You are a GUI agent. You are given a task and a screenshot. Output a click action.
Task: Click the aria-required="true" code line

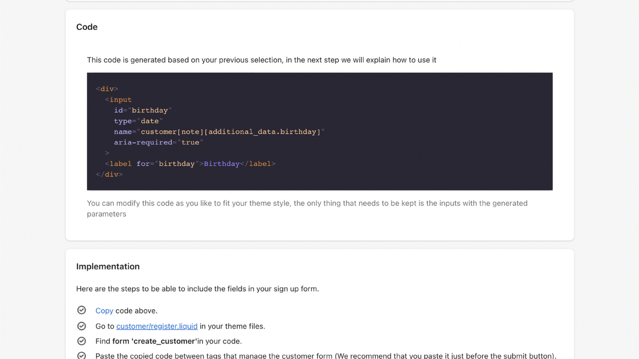pyautogui.click(x=159, y=143)
